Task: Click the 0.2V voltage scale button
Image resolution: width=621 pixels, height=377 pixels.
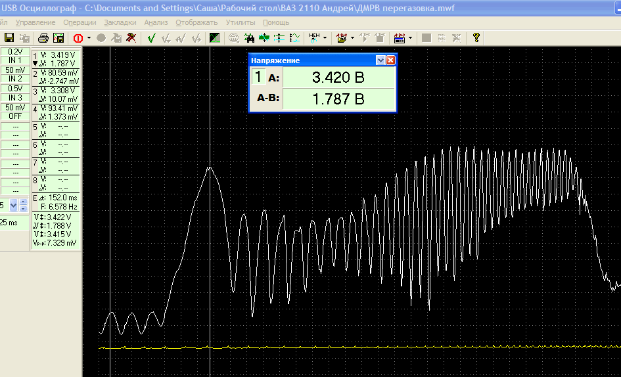Action: click(x=15, y=52)
